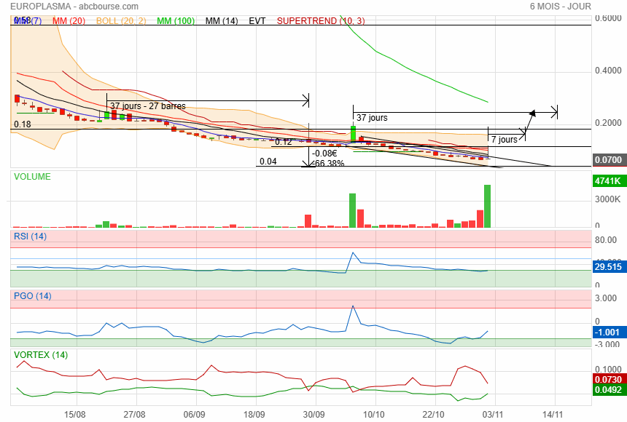Screen dimensions: 627x422
Task: Click the 0.04 horizontal level label
Action: point(268,162)
